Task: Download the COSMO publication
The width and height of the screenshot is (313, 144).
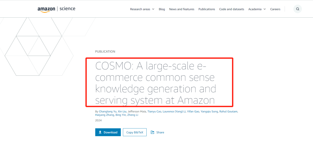Action: tap(108, 132)
